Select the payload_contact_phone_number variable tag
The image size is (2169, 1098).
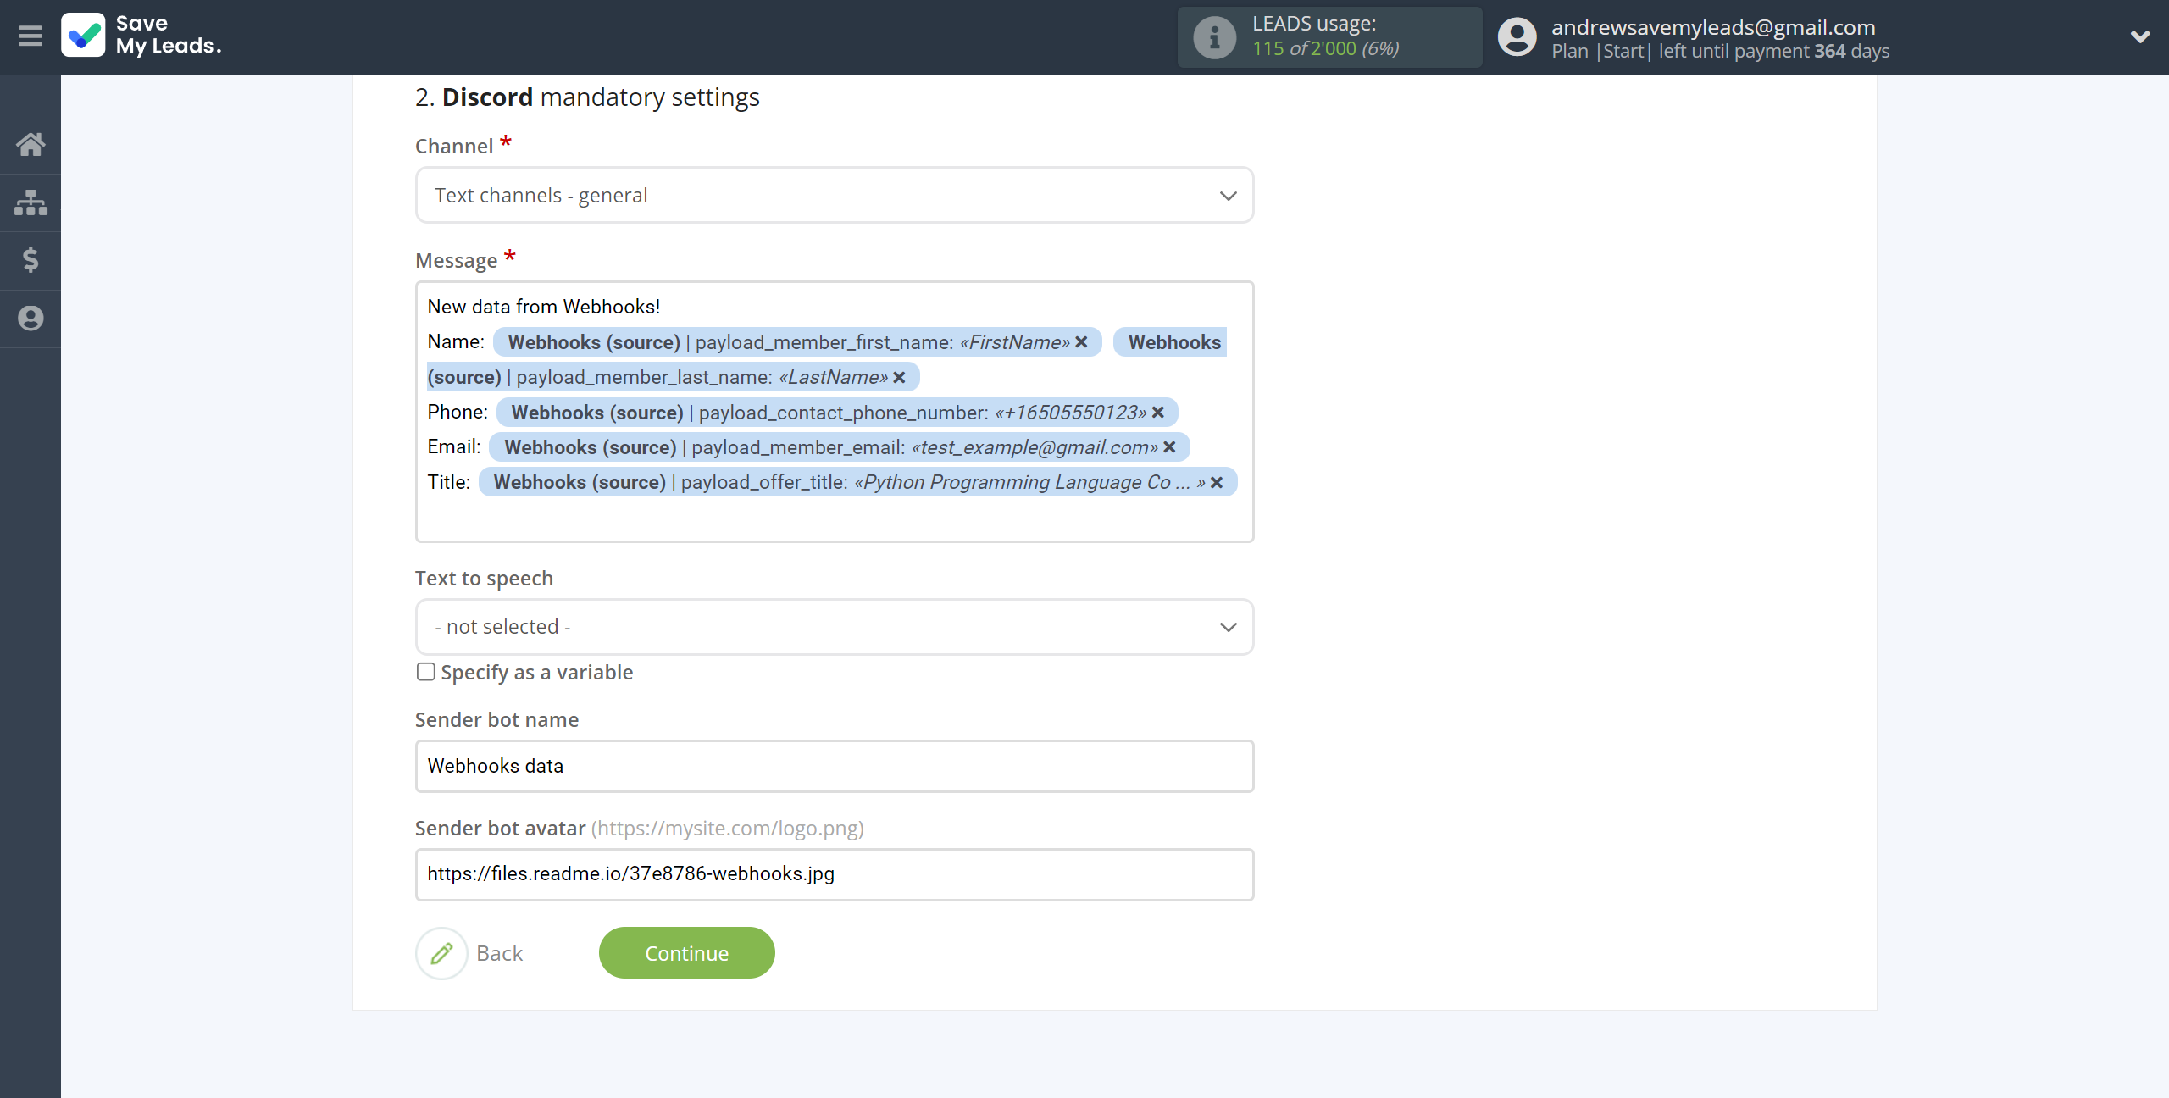pos(836,413)
